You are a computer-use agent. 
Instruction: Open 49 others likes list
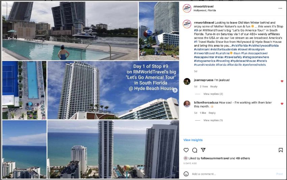click(x=243, y=158)
